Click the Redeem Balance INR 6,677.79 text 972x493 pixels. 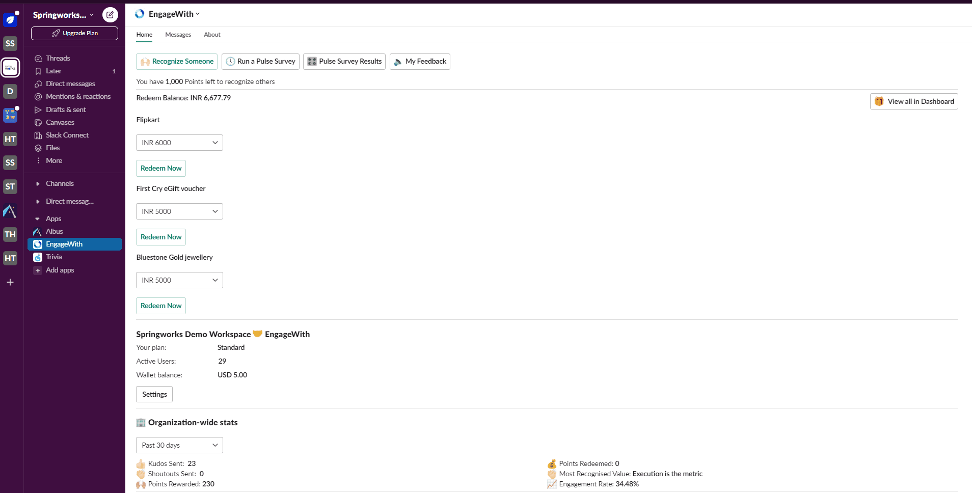(183, 98)
